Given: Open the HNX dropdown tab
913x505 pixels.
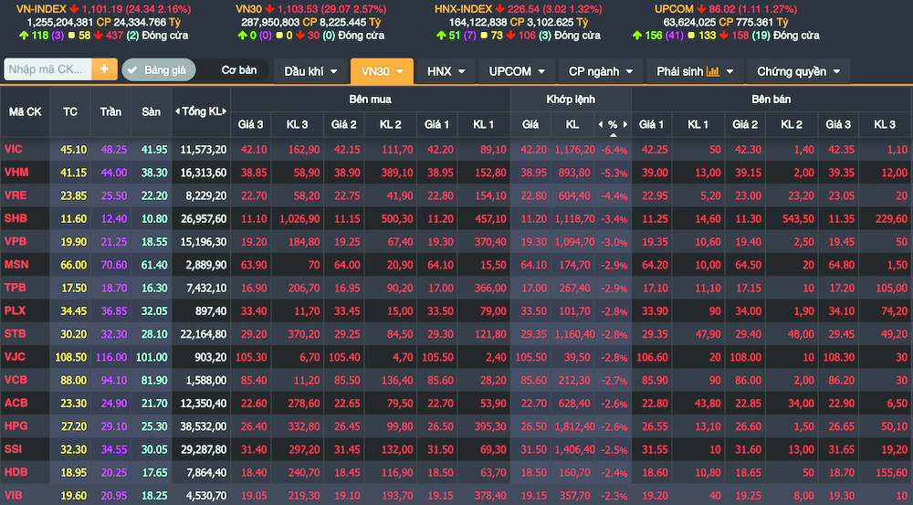Looking at the screenshot, I should 446,71.
